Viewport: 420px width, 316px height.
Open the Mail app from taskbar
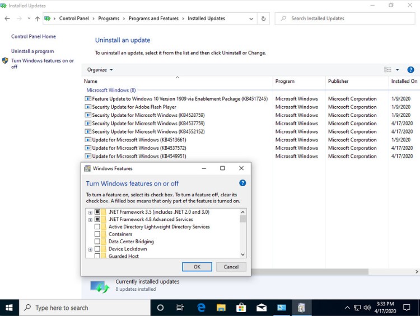pos(262,308)
